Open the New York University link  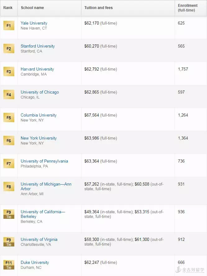click(39, 138)
